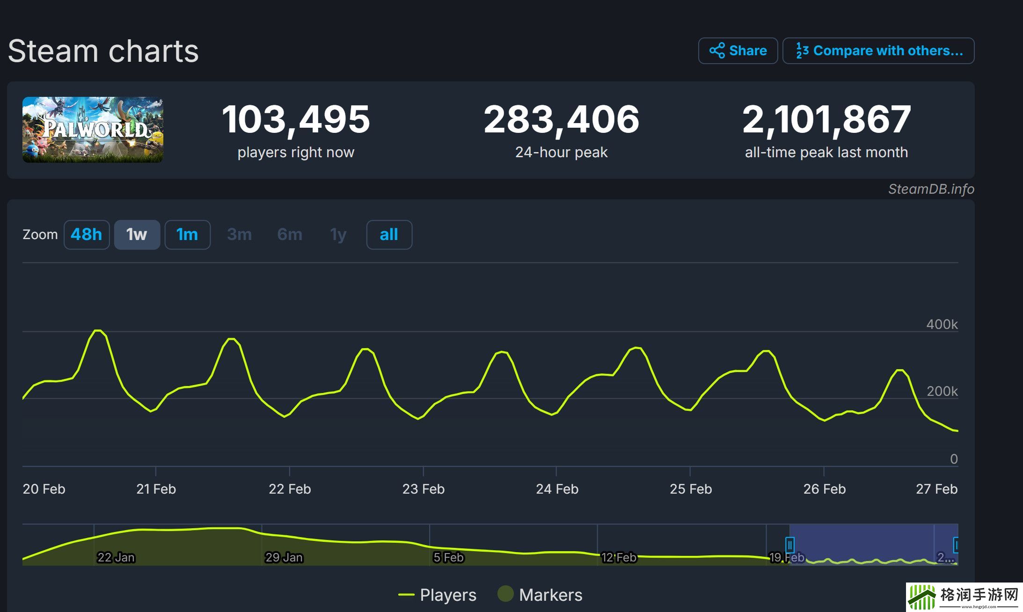Toggle the Players series visibility in legend

tap(447, 594)
